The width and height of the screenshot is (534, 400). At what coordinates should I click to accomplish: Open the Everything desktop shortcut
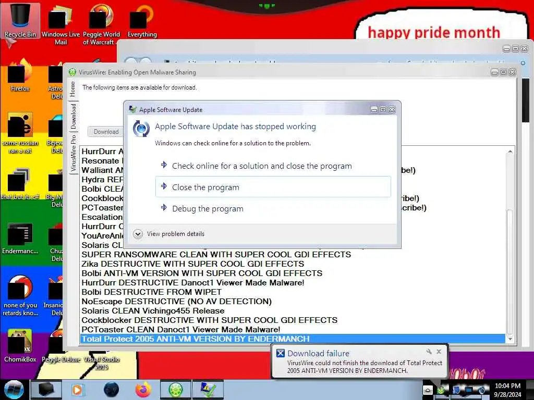pos(142,21)
